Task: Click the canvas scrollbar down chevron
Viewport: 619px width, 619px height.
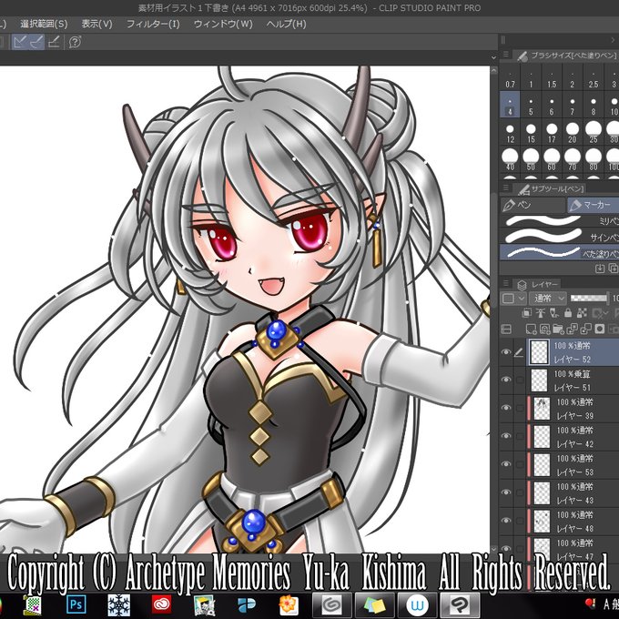Action: coord(493,548)
